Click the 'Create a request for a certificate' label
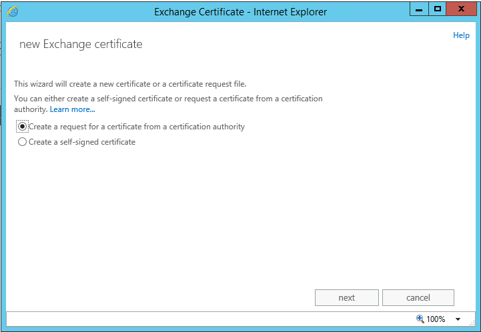 tap(136, 127)
